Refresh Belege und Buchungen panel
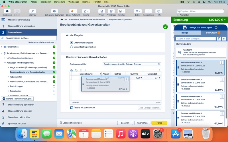The width and height of the screenshot is (228, 142). (x=216, y=27)
